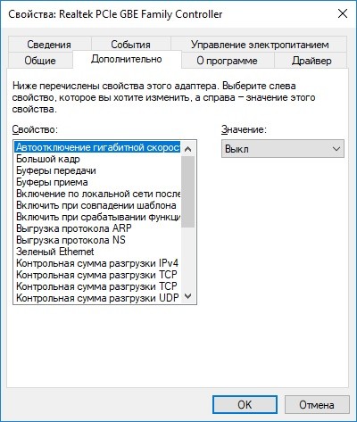
Task: Confirm with the OK button
Action: (x=245, y=404)
